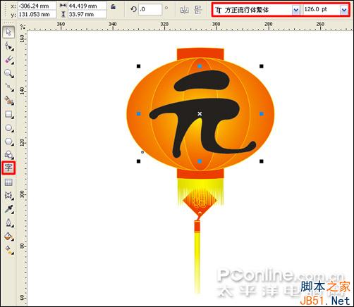The height and width of the screenshot is (307, 354).
Task: Click the font name field 方正流行体繁体
Action: coord(254,10)
